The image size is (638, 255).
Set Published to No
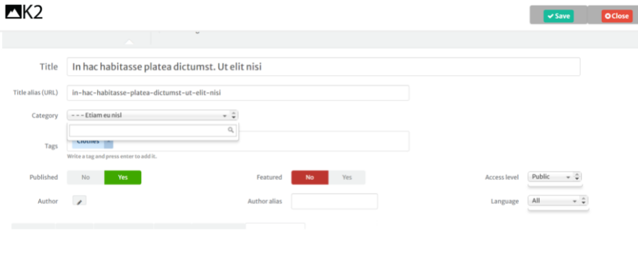click(x=86, y=177)
